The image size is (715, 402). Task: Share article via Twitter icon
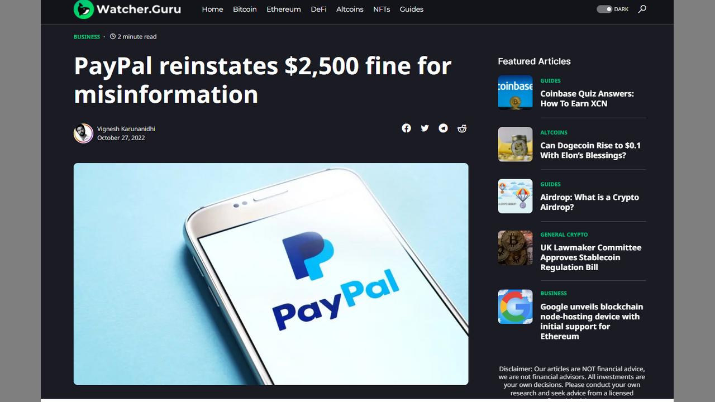pos(425,128)
